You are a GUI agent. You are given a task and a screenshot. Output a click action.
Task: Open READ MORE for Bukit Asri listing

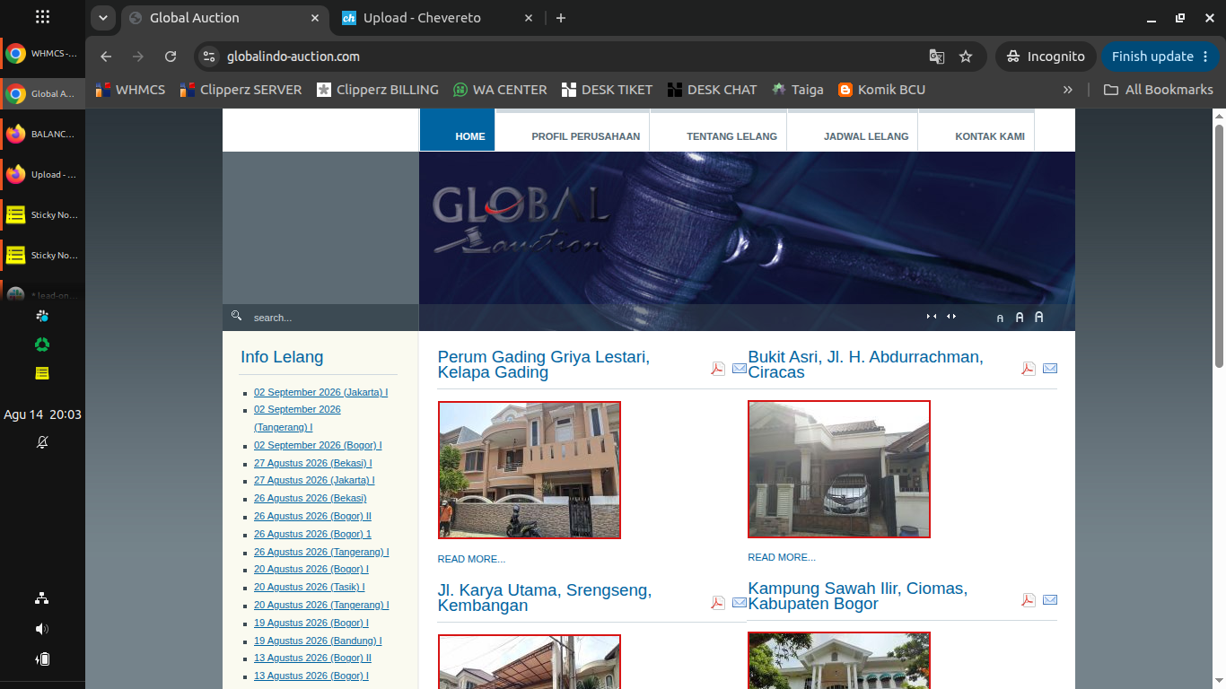click(782, 557)
